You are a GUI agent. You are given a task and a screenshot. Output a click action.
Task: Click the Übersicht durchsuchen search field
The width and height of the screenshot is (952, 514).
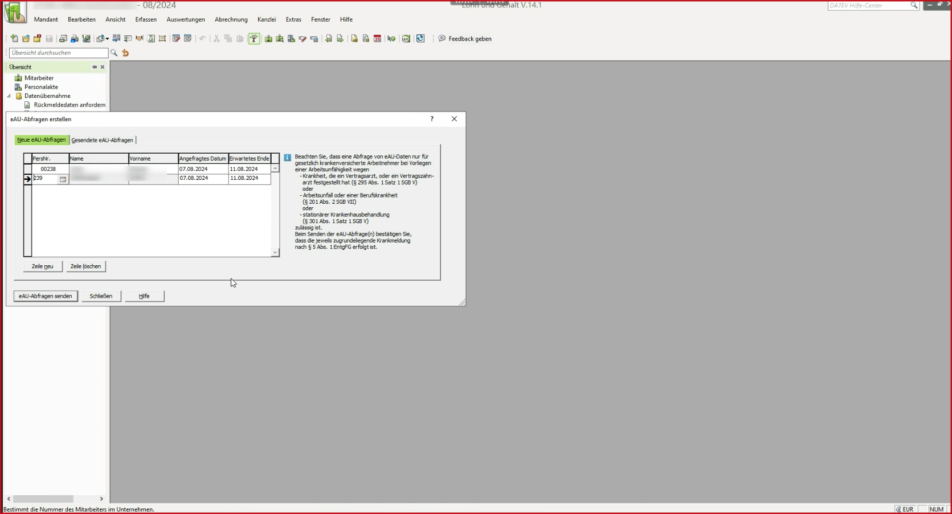(x=58, y=53)
